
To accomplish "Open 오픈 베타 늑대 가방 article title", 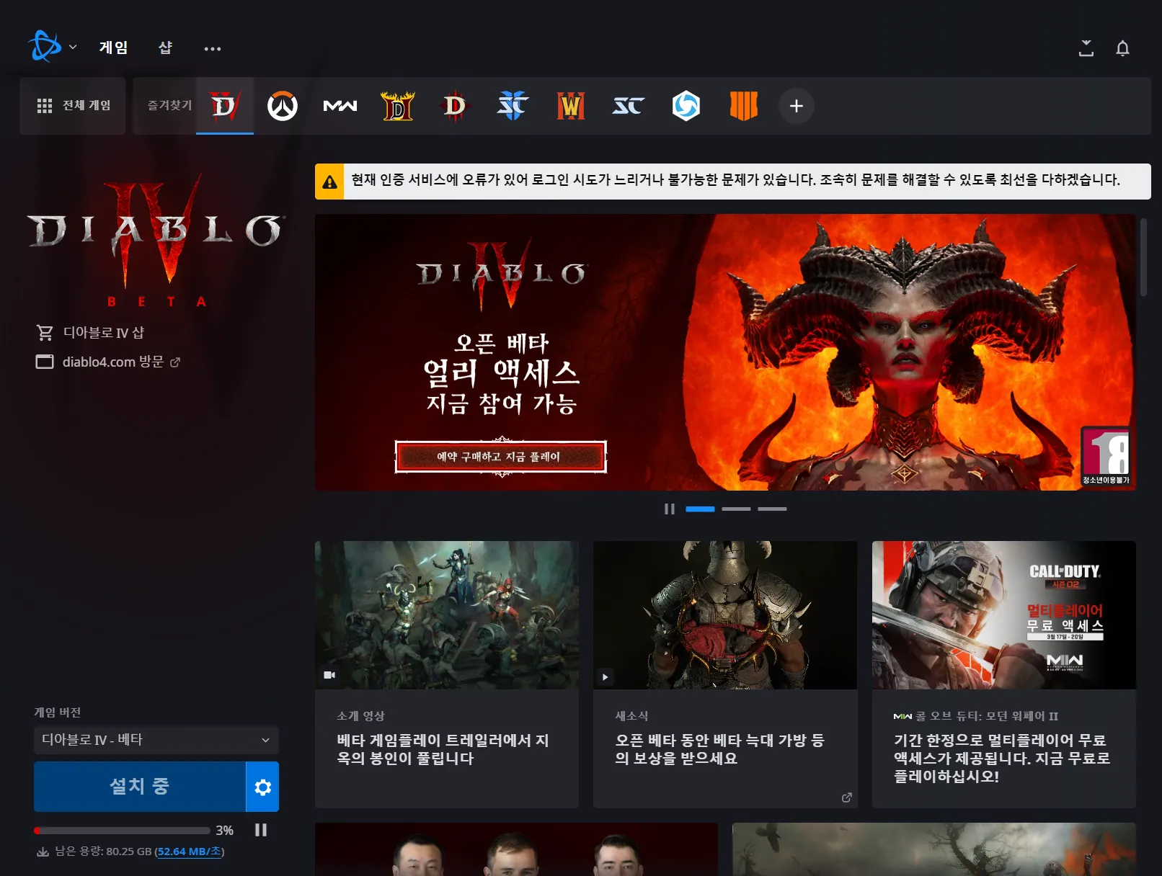I will tap(720, 749).
